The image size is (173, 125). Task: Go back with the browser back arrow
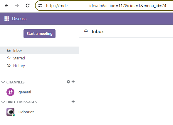point(6,6)
